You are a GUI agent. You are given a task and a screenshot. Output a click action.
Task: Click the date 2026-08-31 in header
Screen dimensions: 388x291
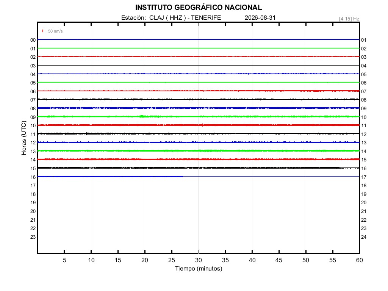point(260,17)
